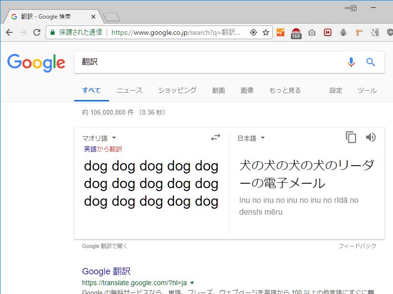Click the フィードバック link

point(358,246)
